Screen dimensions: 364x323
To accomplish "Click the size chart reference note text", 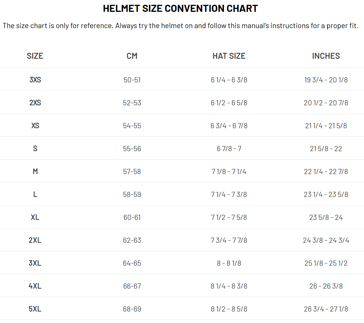I will 180,26.
